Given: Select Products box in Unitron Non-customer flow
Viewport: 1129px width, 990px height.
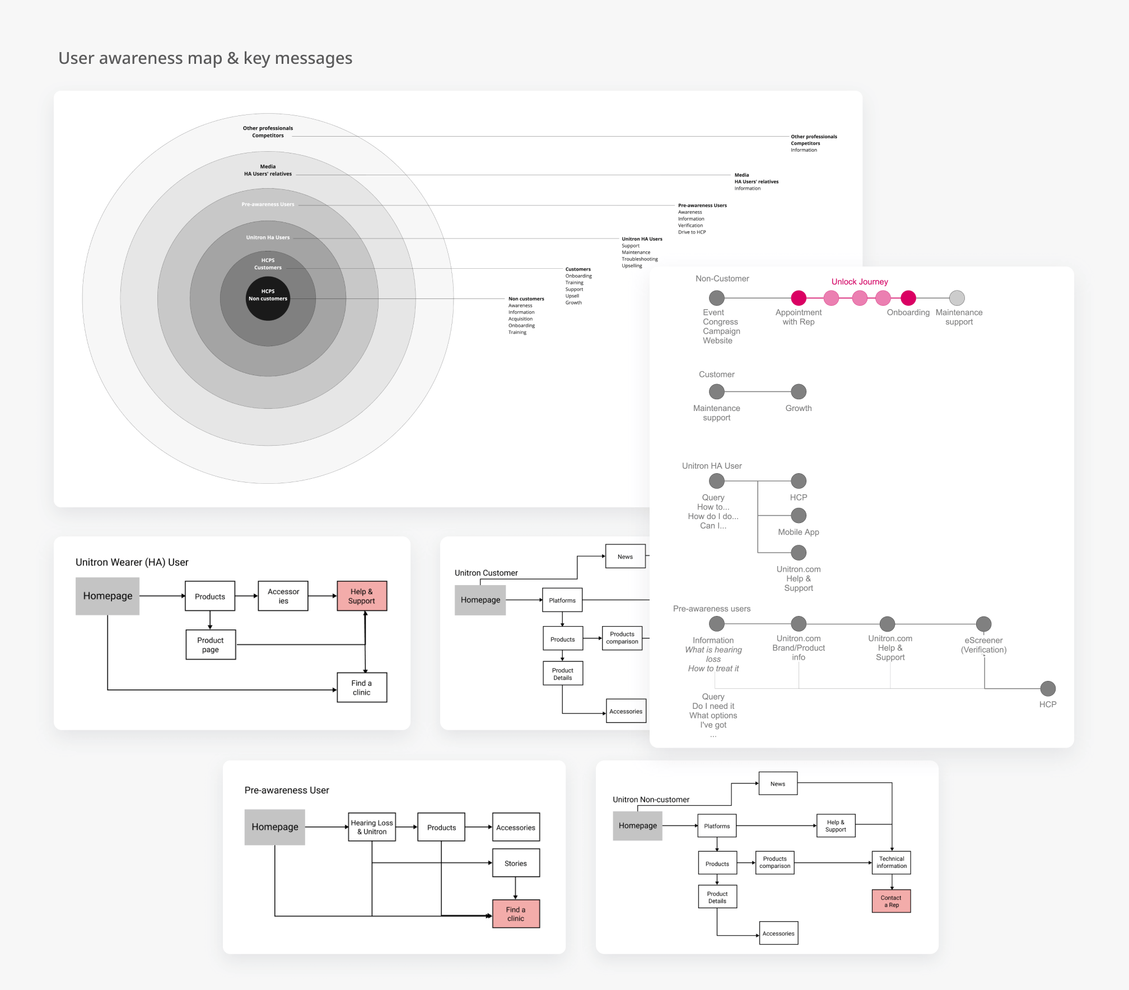Looking at the screenshot, I should click(x=717, y=863).
